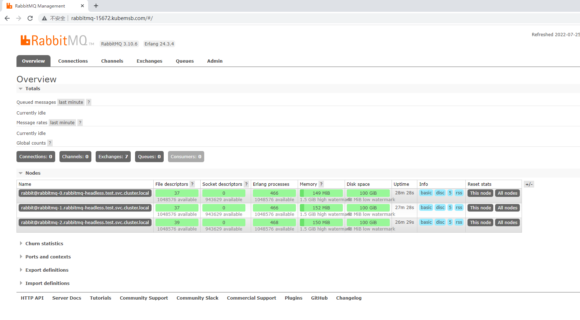The height and width of the screenshot is (320, 580).
Task: Change Queued messages last minute range
Action: tap(71, 102)
